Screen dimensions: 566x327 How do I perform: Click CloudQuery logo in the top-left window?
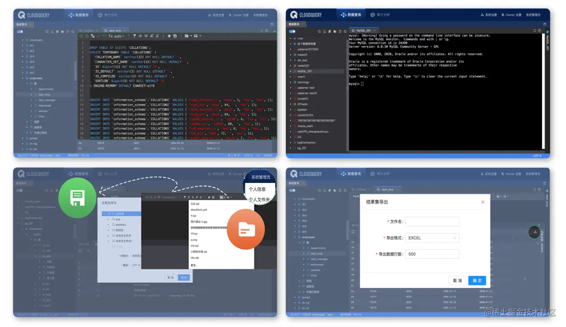point(34,15)
